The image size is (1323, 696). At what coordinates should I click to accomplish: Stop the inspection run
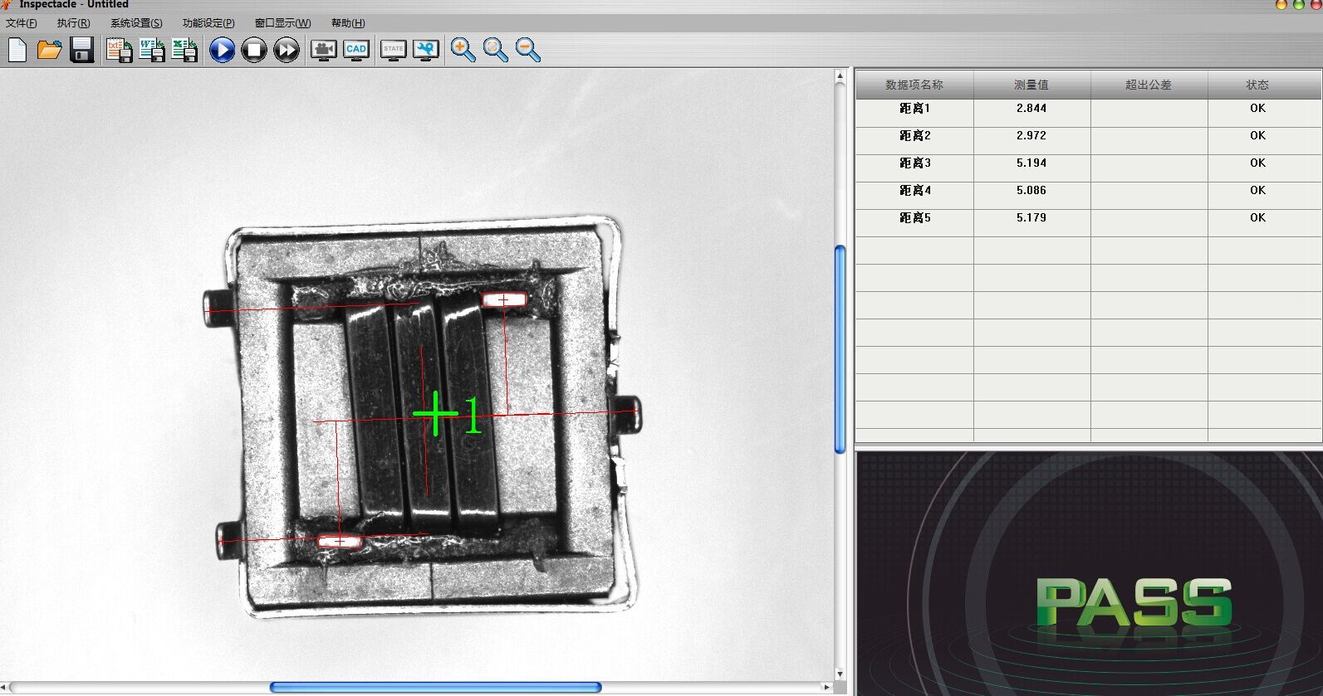[254, 50]
